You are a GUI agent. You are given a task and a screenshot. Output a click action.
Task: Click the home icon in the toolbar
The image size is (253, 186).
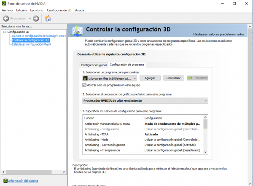coord(48,19)
